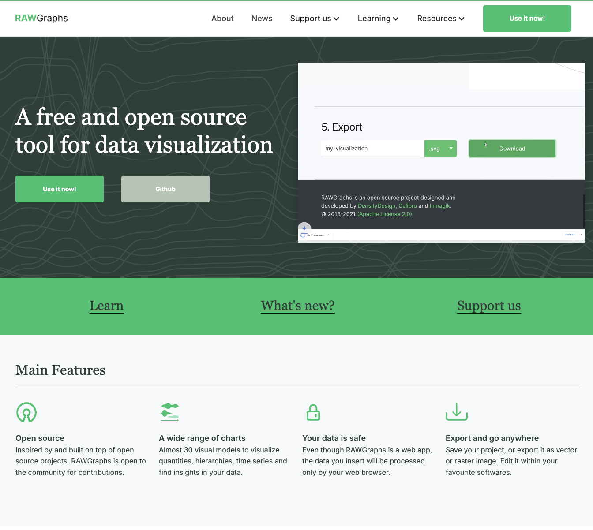
Task: Click the Download button in demo preview
Action: click(x=512, y=149)
